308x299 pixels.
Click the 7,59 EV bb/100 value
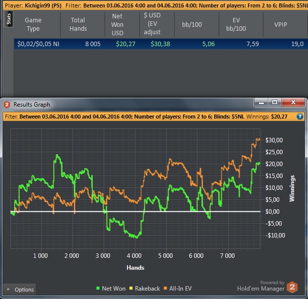(252, 44)
